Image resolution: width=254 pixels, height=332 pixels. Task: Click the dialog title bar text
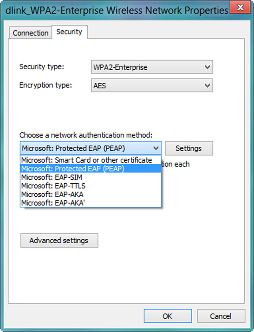coord(116,11)
